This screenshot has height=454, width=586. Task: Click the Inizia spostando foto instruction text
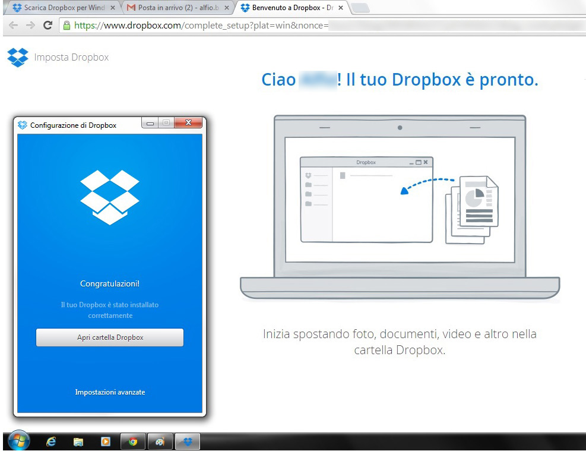(x=400, y=342)
